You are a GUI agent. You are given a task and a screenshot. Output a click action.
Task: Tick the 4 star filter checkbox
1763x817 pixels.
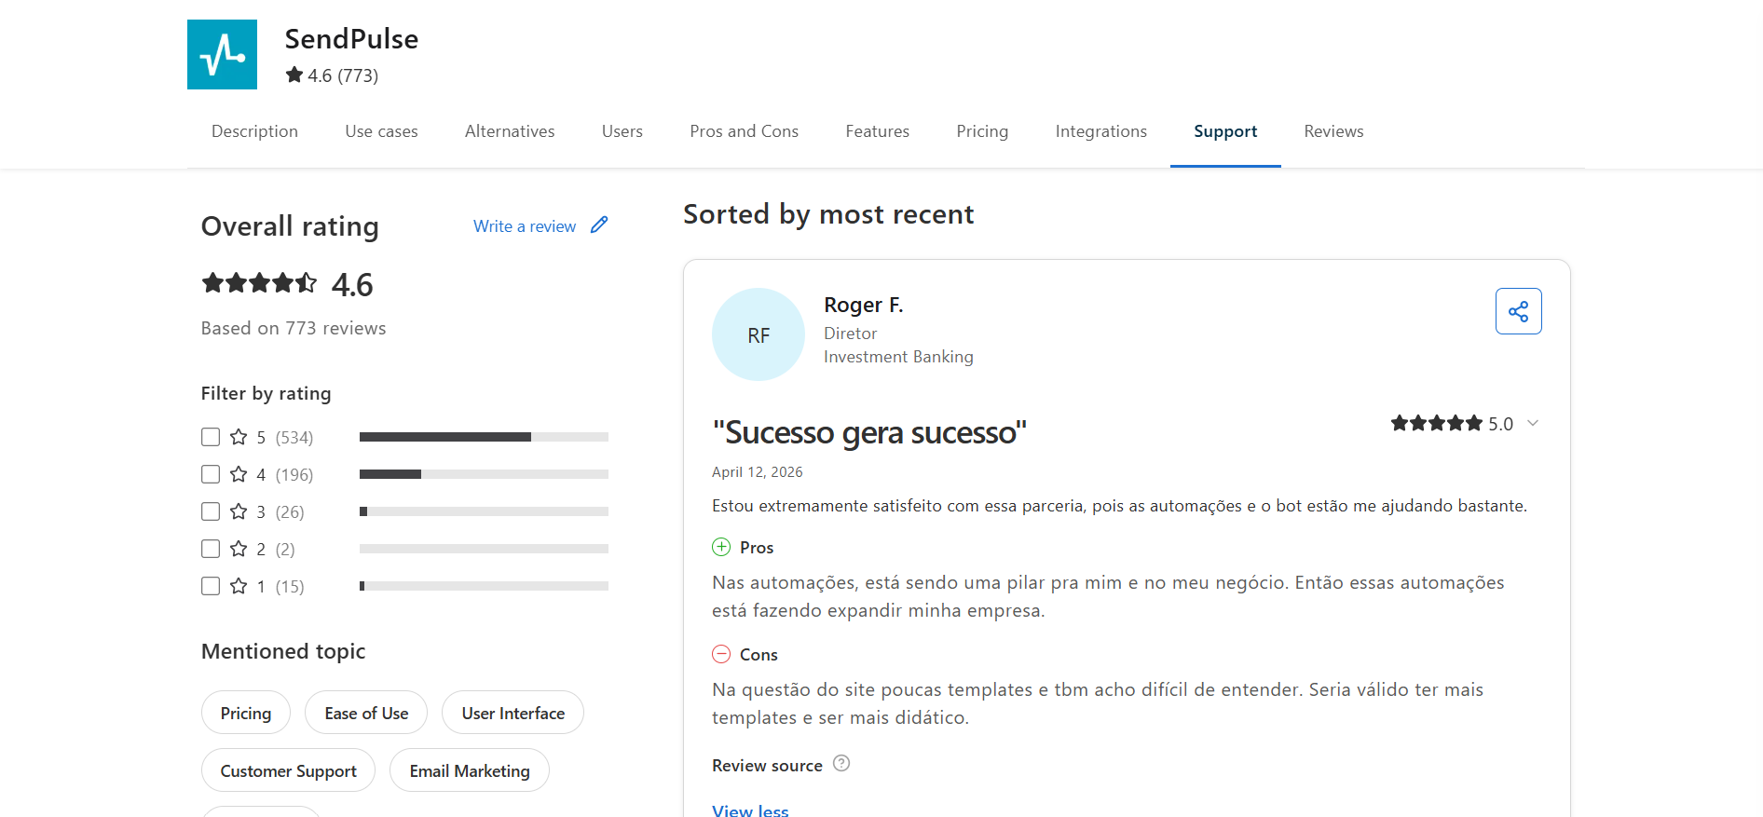[x=211, y=474]
